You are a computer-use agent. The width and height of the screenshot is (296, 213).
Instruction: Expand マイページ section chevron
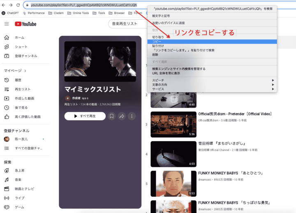point(25,71)
